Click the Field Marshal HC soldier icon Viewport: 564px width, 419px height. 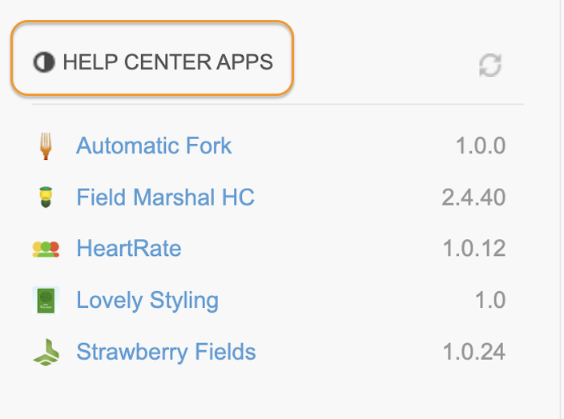pos(46,198)
